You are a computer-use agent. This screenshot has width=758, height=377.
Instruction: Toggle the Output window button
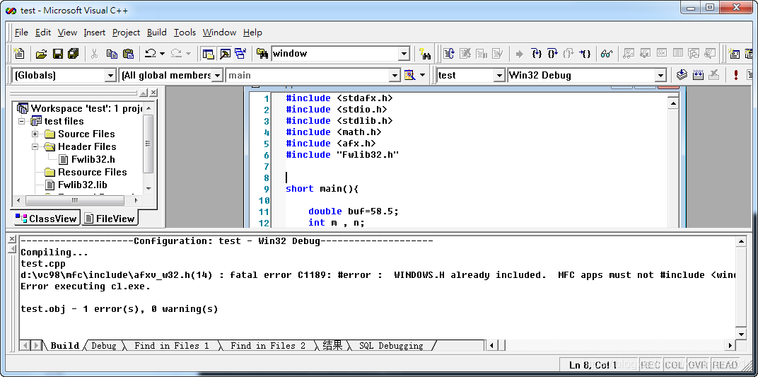[x=225, y=54]
